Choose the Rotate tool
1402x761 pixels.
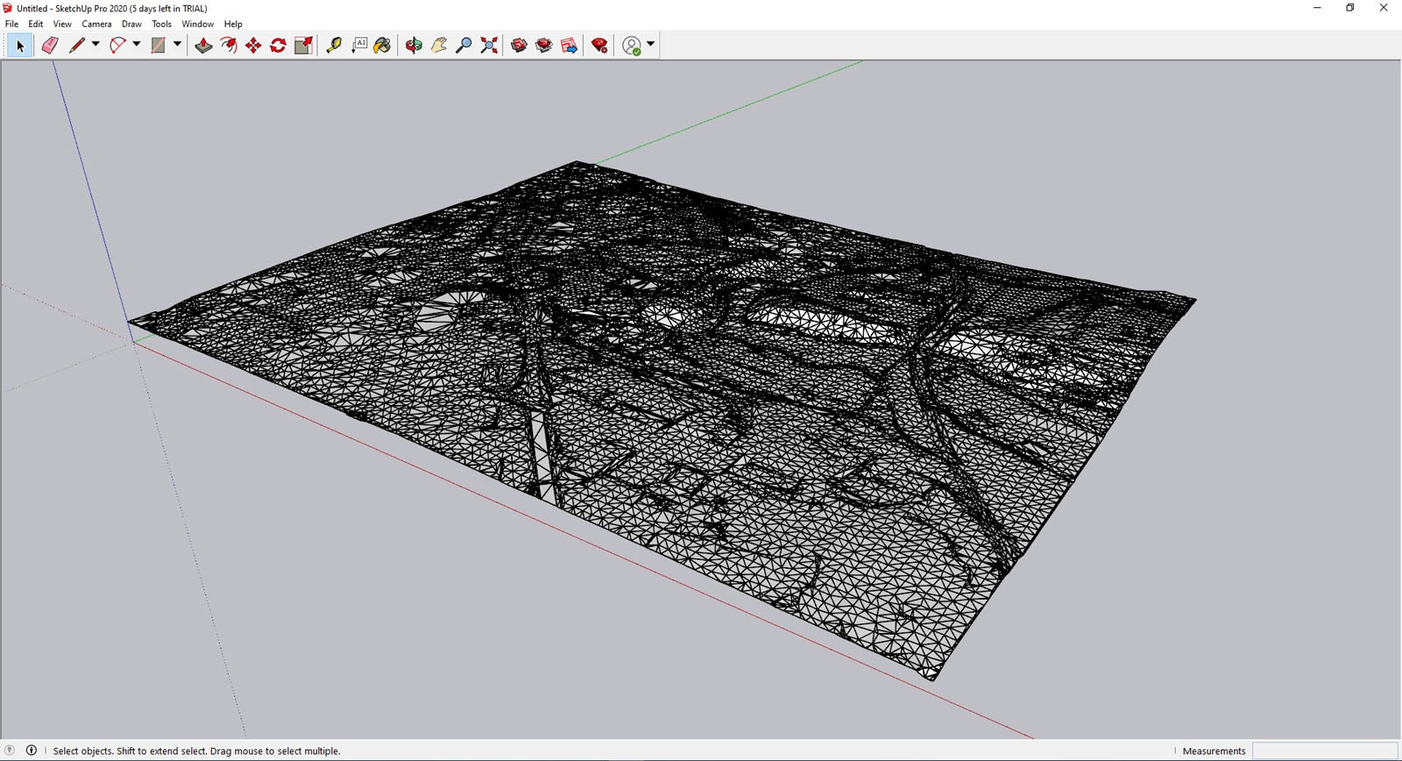[x=279, y=46]
